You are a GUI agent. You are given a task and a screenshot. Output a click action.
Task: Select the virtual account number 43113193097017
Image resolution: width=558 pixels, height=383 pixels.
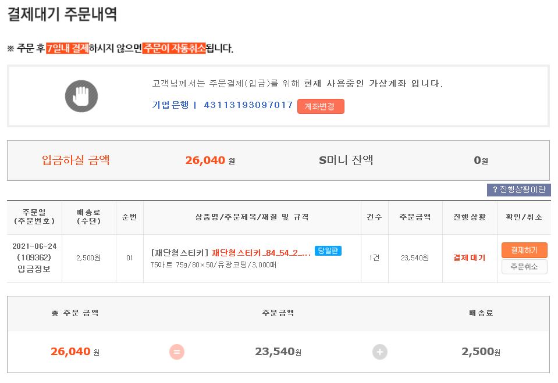pos(248,105)
